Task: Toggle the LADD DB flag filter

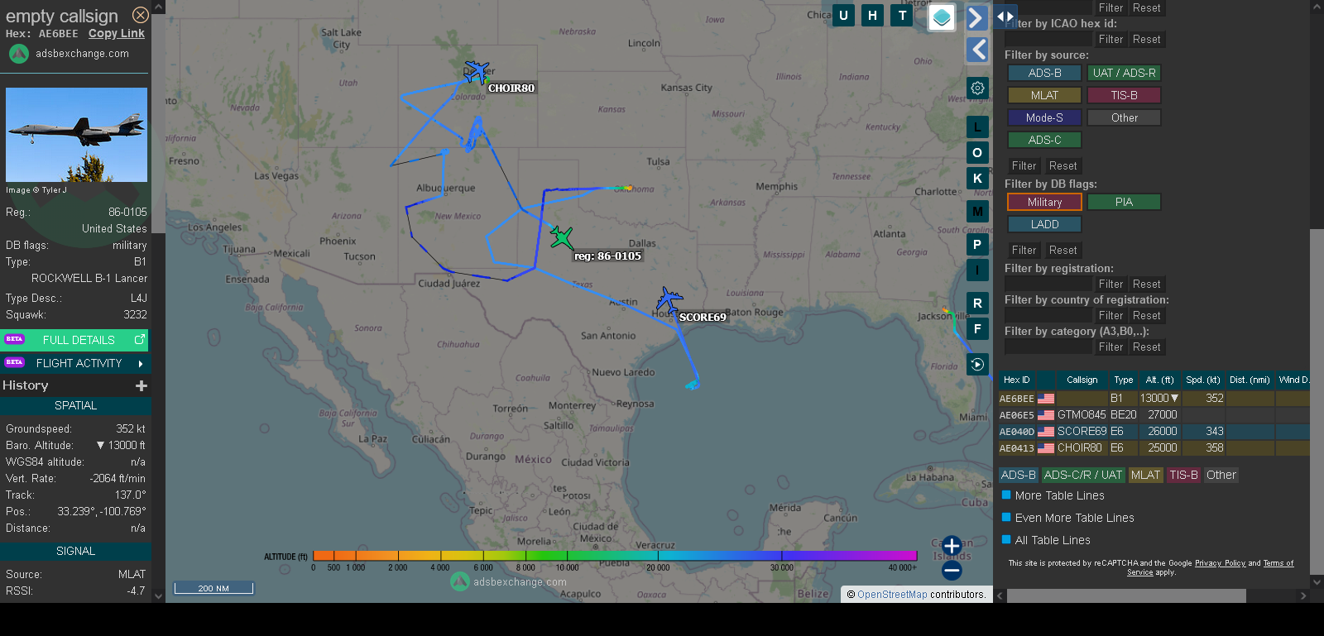Action: click(x=1044, y=224)
